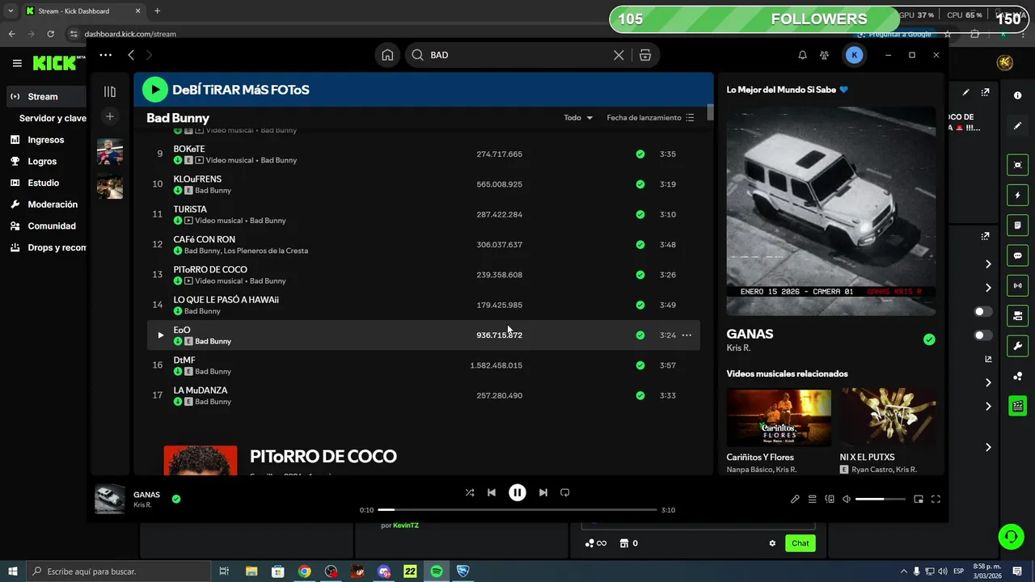Open the mini player icon
Viewport: 1035px width, 582px height.
[x=919, y=499]
